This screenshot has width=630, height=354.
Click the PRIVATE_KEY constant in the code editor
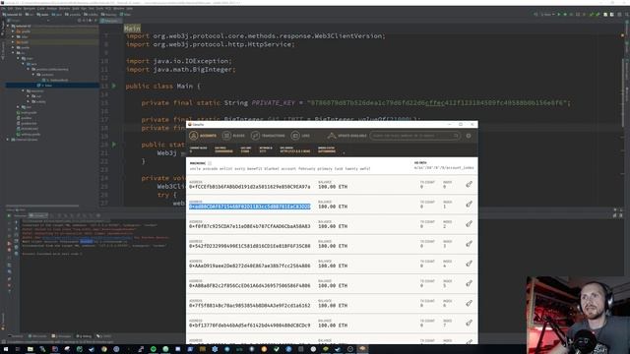(274, 103)
